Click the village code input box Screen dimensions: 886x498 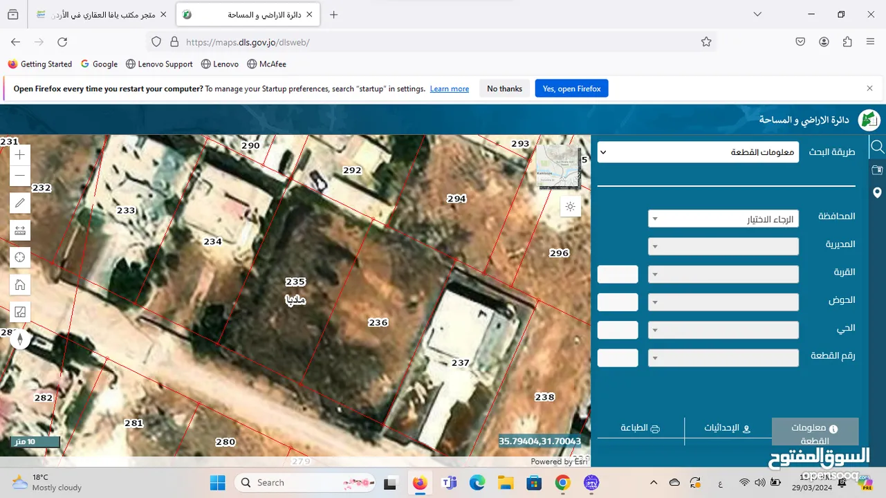618,275
